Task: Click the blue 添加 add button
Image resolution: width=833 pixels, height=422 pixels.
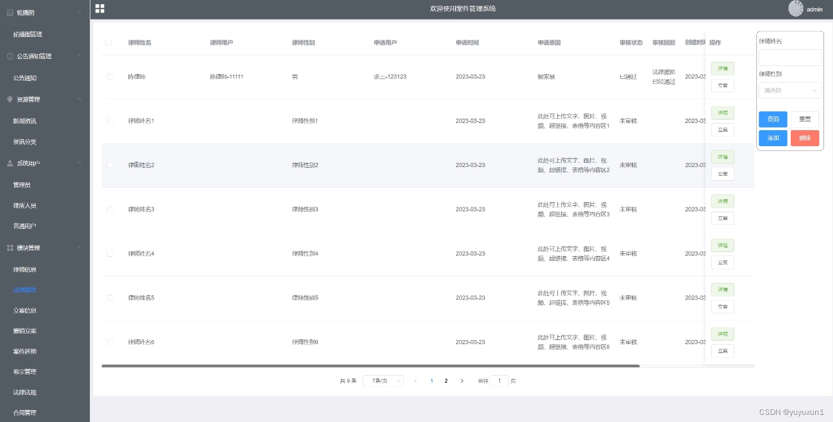Action: click(773, 138)
